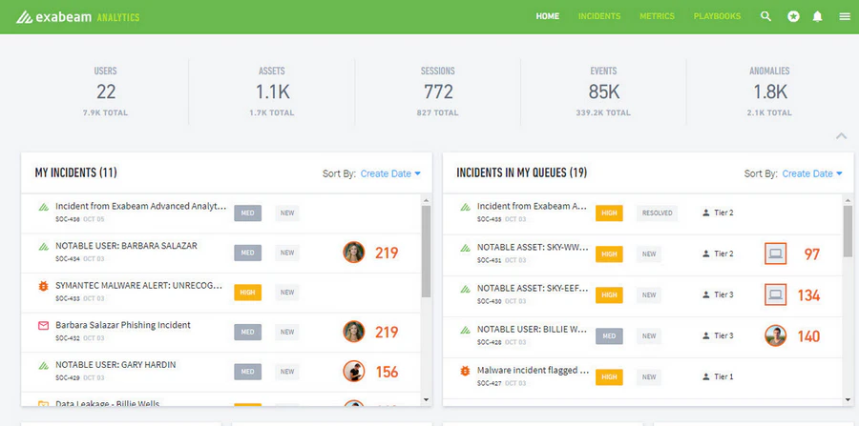859x426 pixels.
Task: Open the PLAYBOOKS tab
Action: click(x=717, y=16)
